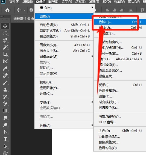Open the 滤镜(T) menu

pyautogui.click(x=94, y=2)
